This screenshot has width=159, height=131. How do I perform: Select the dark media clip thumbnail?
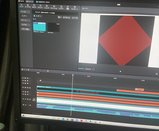pyautogui.click(x=54, y=27)
